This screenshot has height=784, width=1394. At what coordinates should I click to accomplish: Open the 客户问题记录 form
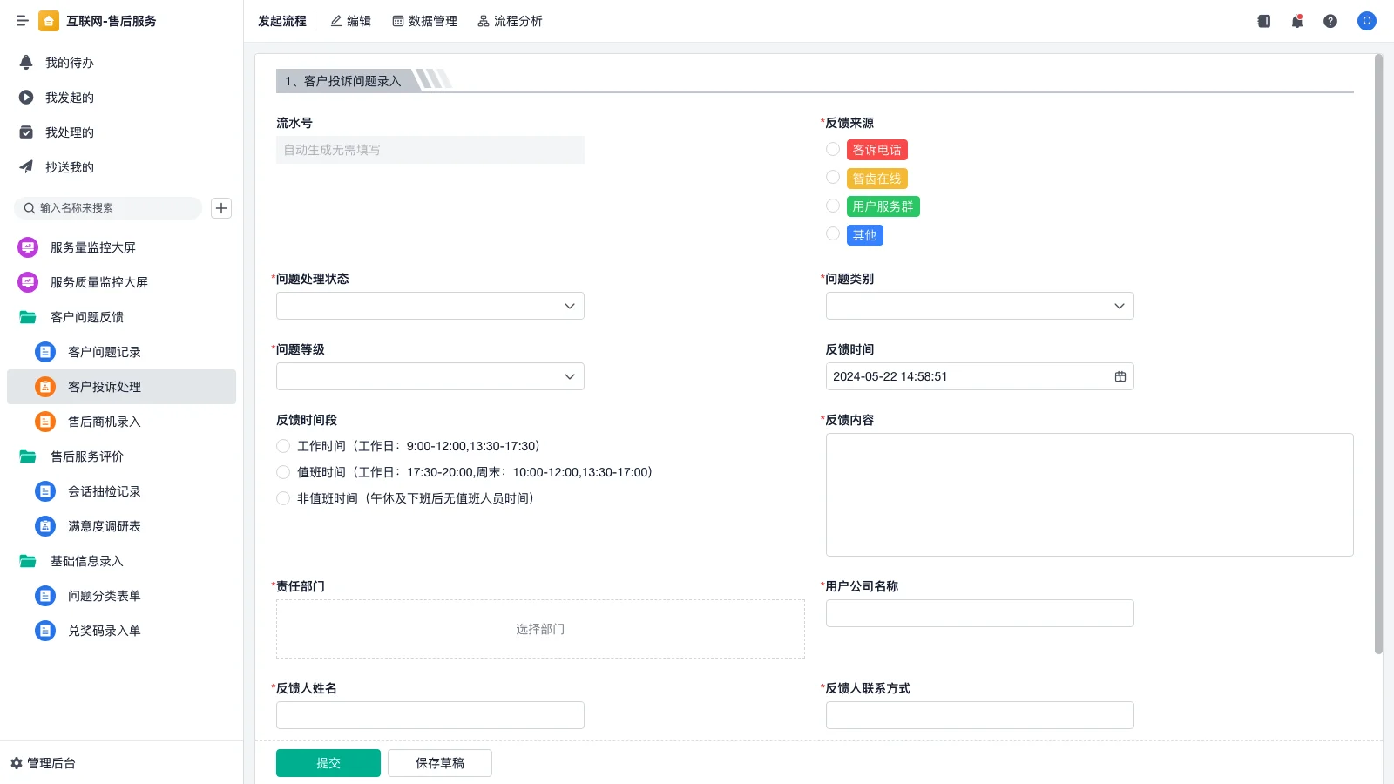point(105,352)
